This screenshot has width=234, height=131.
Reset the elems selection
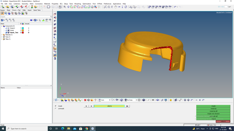click(x=127, y=106)
